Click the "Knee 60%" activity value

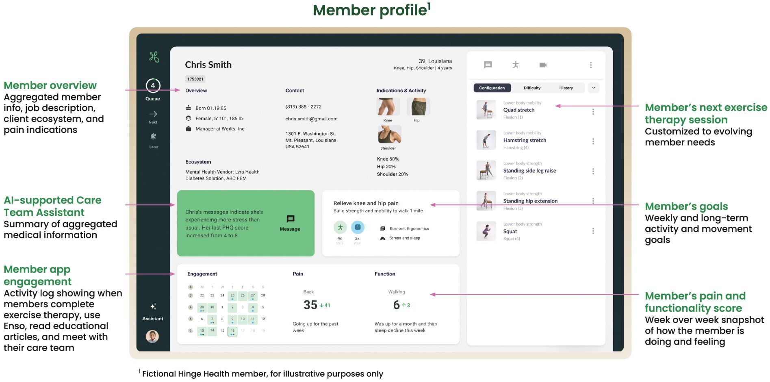tap(388, 159)
